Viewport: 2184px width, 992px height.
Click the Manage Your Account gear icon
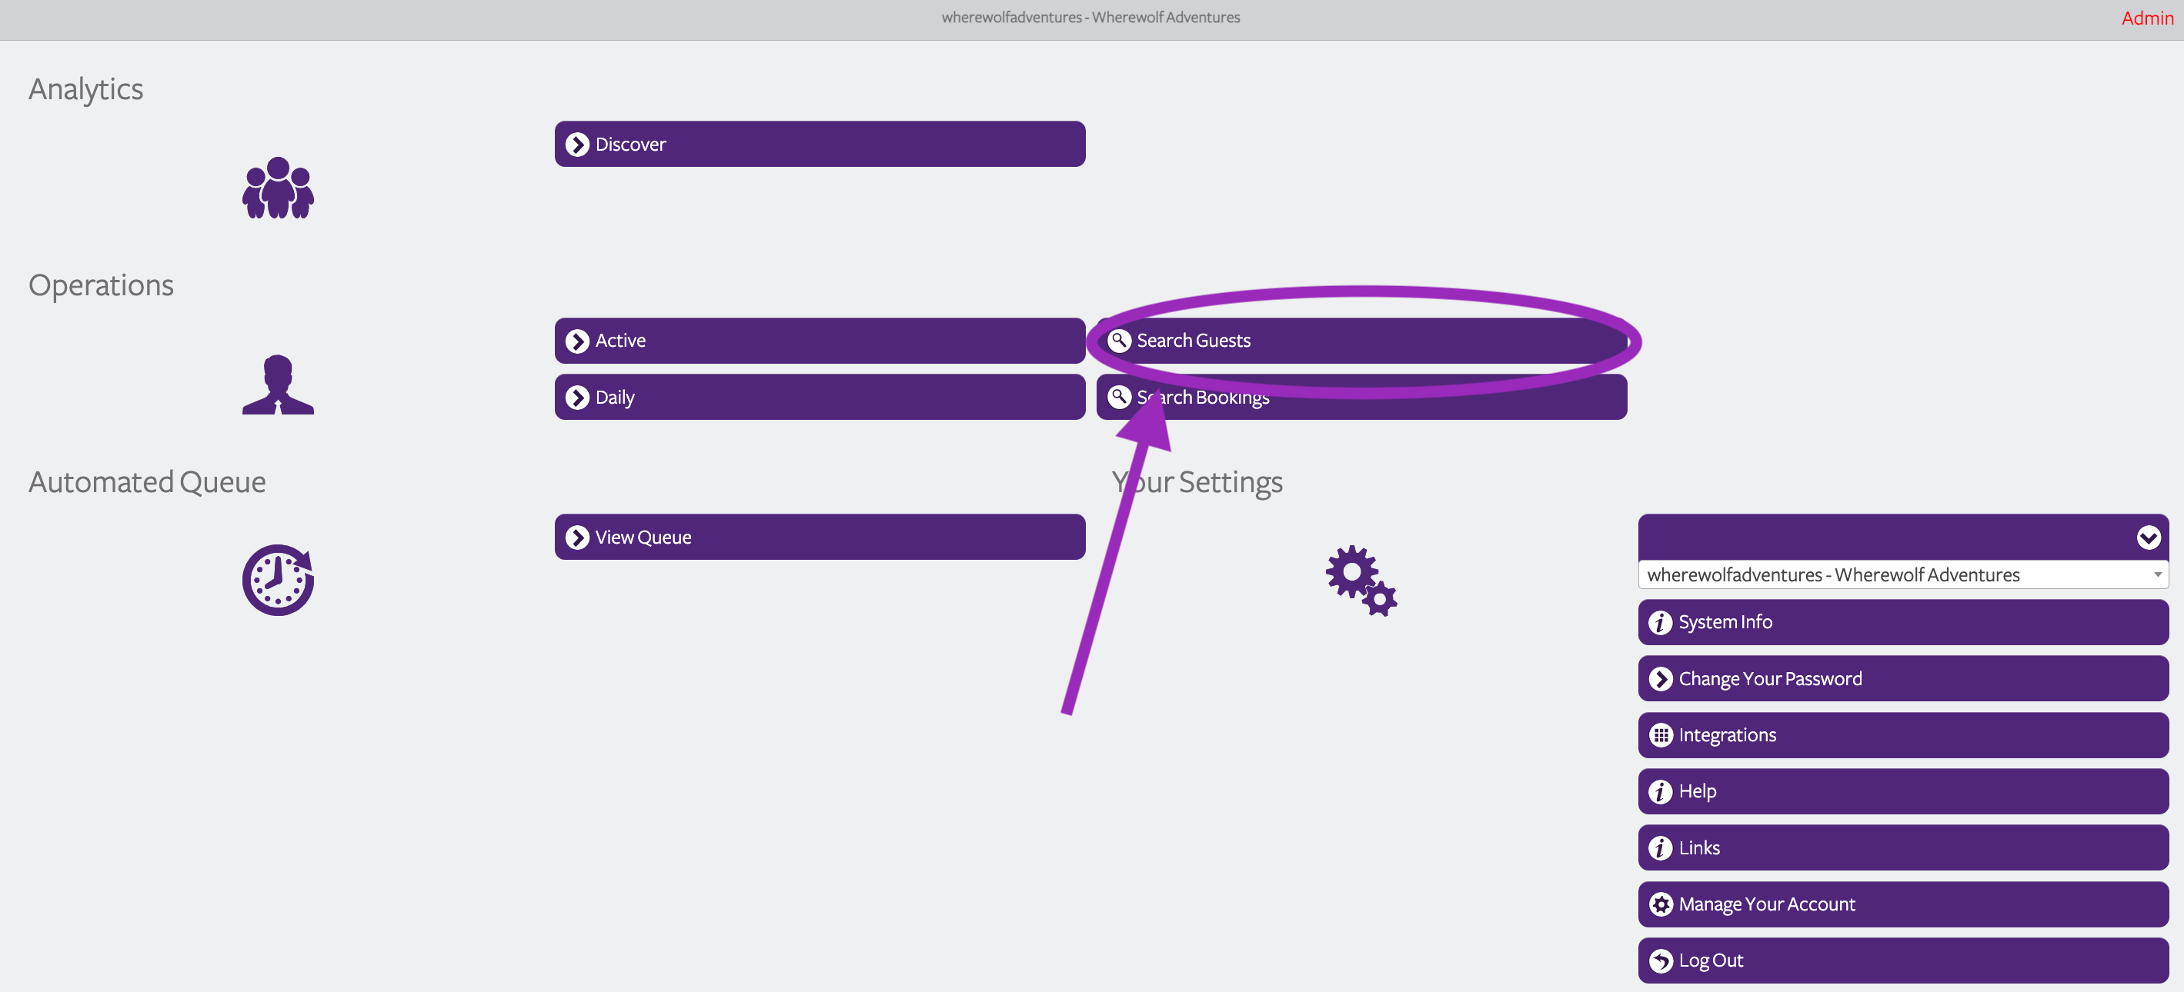(1661, 905)
